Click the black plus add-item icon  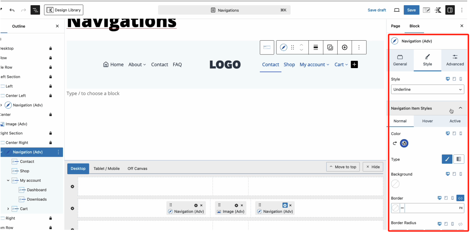(354, 65)
